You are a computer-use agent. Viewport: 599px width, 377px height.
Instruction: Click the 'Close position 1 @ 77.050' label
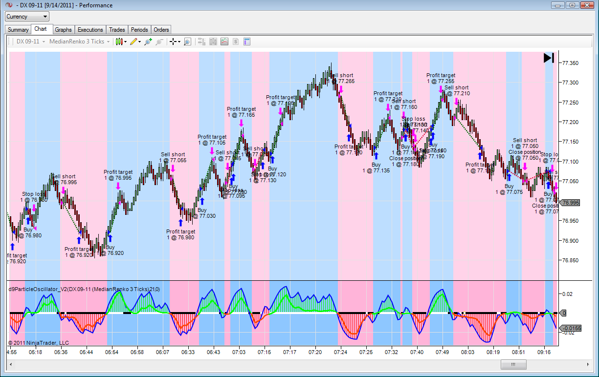pyautogui.click(x=524, y=155)
